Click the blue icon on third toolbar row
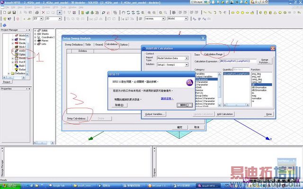 [x=4, y=25]
